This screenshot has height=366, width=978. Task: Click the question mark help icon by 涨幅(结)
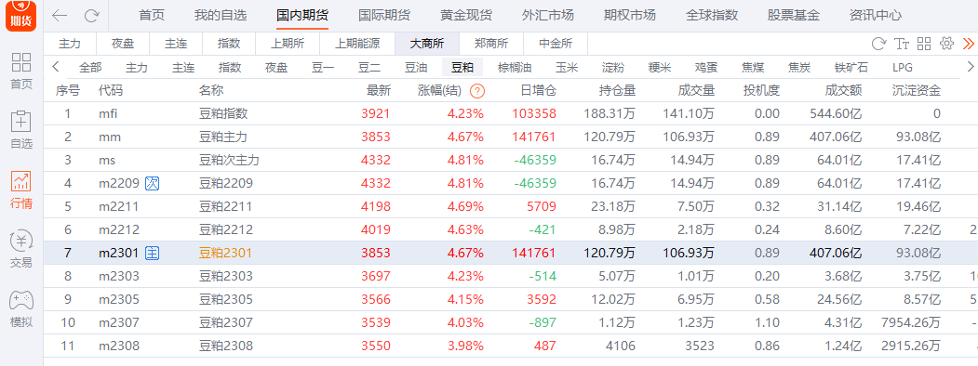click(477, 91)
